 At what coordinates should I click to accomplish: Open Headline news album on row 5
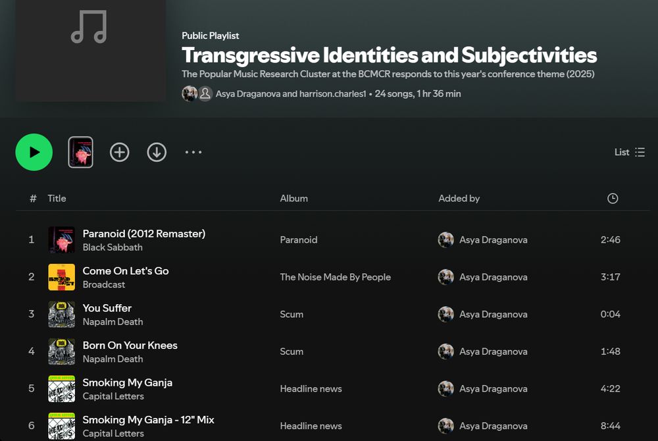(x=311, y=389)
